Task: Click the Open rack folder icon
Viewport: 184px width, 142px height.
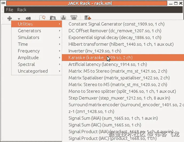Action: (53, 18)
